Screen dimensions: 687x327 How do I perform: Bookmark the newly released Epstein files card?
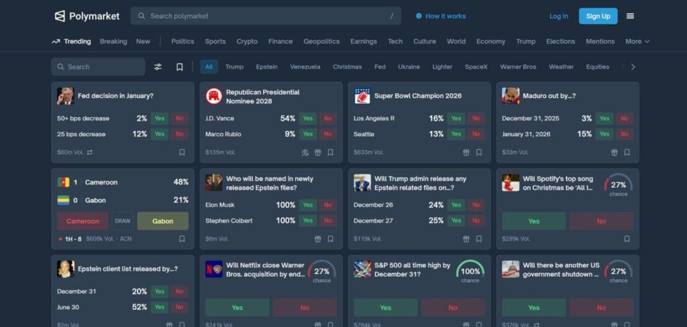(330, 239)
